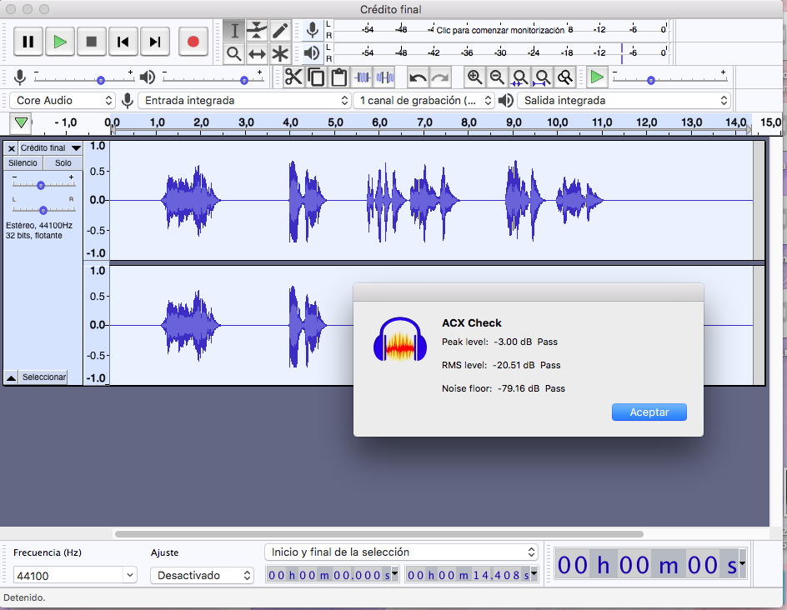Open the selection end time format arrow
The width and height of the screenshot is (787, 610).
pyautogui.click(x=534, y=572)
